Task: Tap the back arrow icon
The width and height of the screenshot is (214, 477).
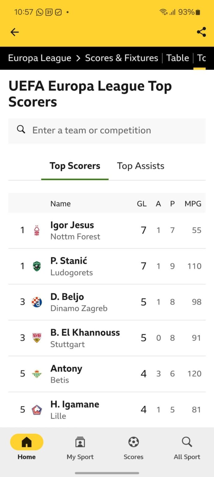Action: [15, 32]
